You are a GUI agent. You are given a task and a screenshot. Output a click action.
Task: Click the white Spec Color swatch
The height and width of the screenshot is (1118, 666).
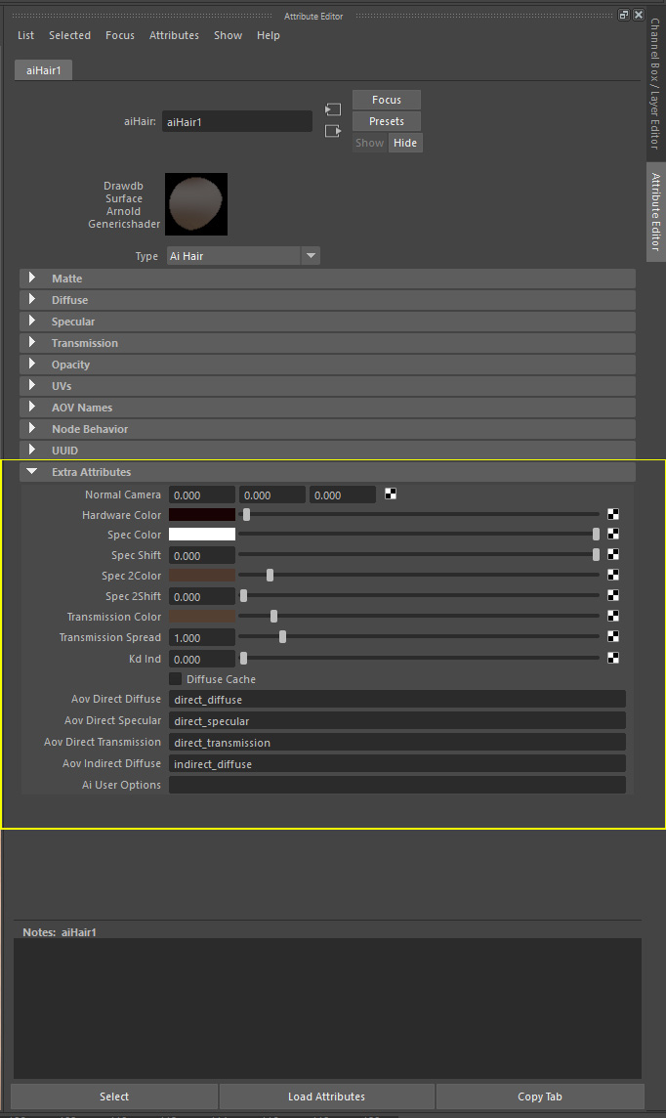(x=201, y=534)
